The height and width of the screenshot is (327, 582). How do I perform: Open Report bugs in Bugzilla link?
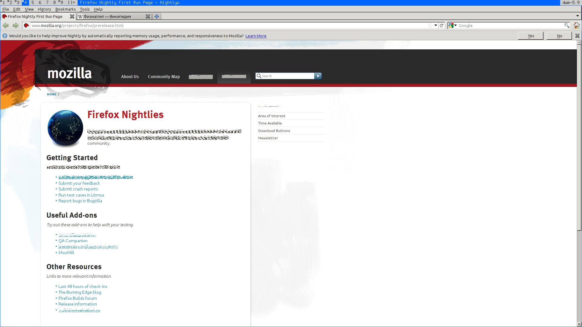pos(80,201)
